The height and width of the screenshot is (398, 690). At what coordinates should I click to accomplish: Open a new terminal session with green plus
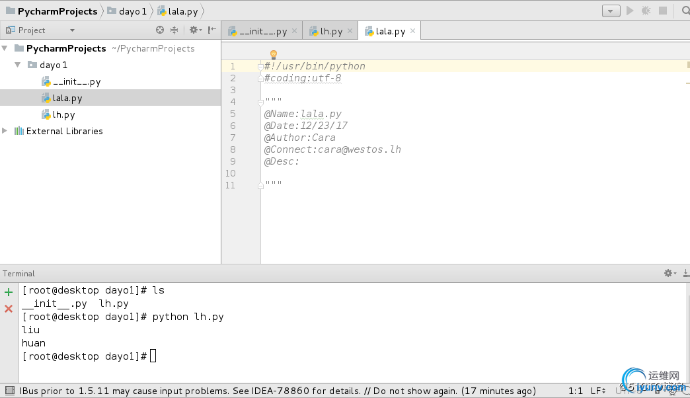[9, 292]
